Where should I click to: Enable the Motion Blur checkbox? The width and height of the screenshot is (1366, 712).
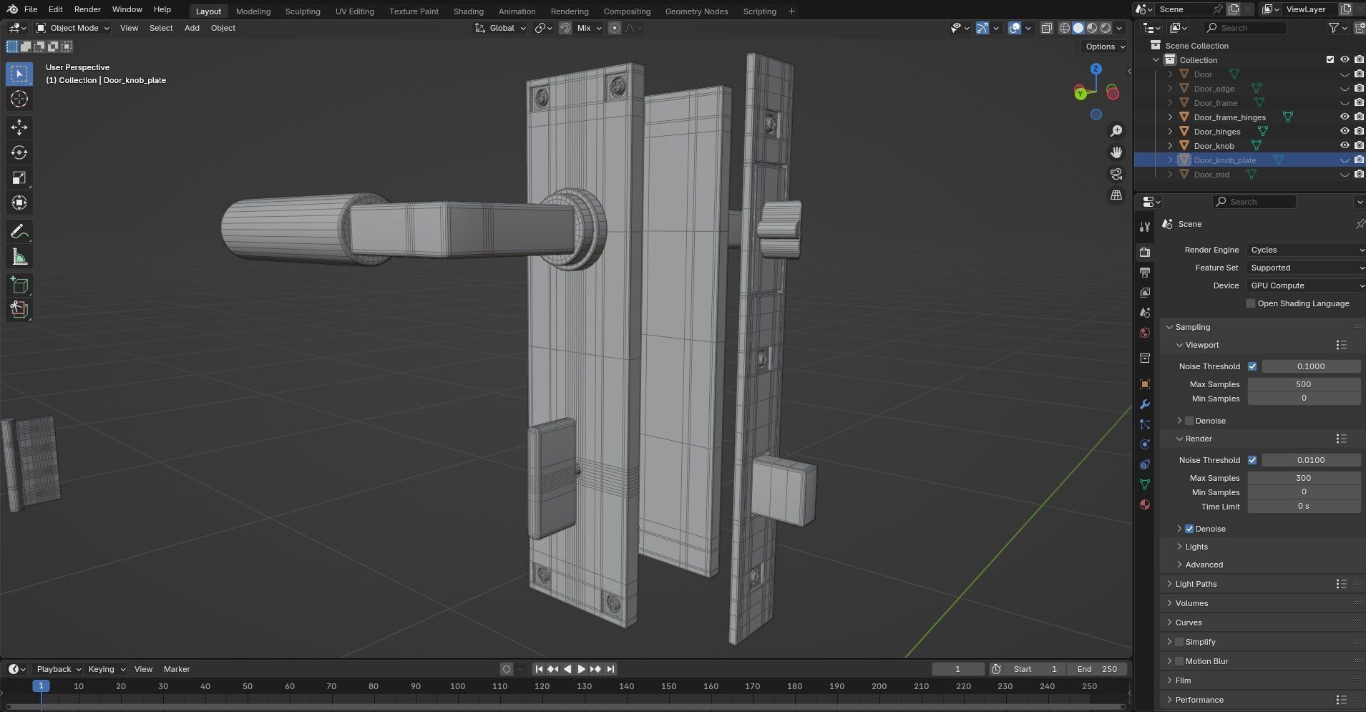point(1179,661)
